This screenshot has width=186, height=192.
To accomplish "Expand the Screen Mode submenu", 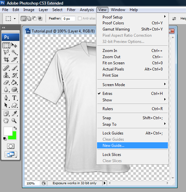I will click(x=132, y=85).
